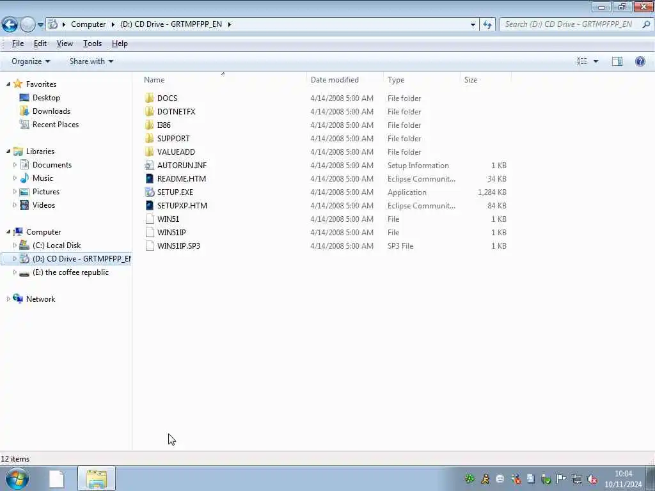Click the Forward navigation arrow button
Image resolution: width=655 pixels, height=491 pixels.
tap(28, 25)
